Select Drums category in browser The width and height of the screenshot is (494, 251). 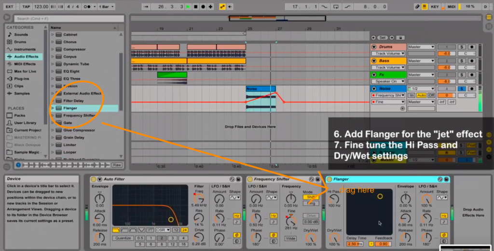[x=20, y=42]
